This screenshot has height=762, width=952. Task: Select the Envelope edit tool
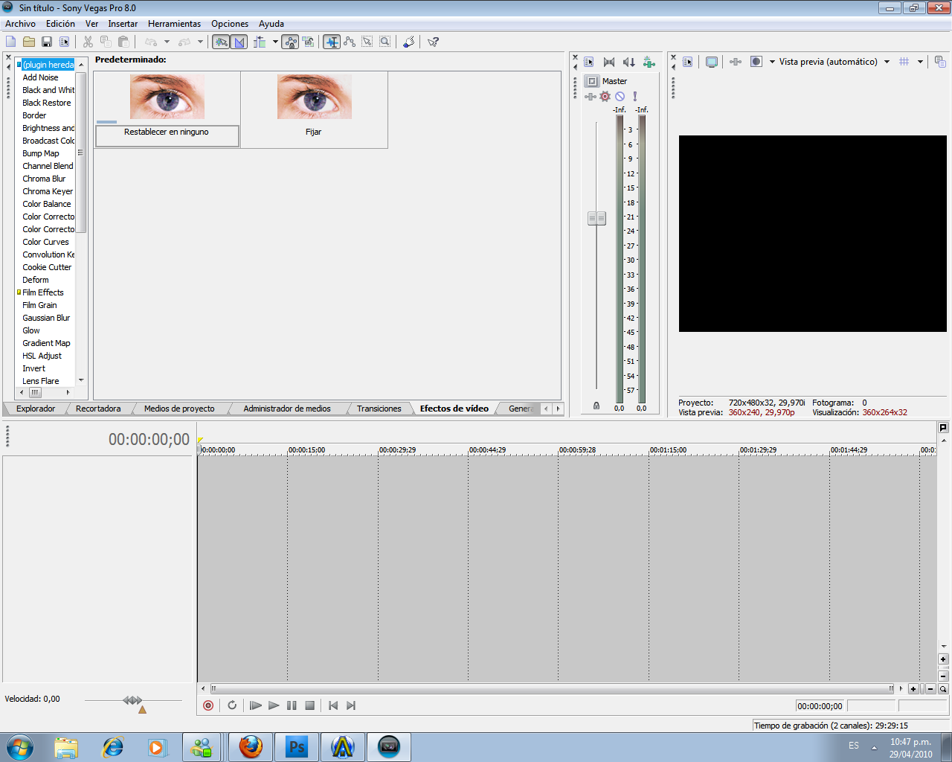coord(350,42)
